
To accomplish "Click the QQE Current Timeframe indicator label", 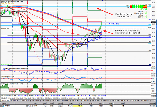I will (x=14, y=68).
